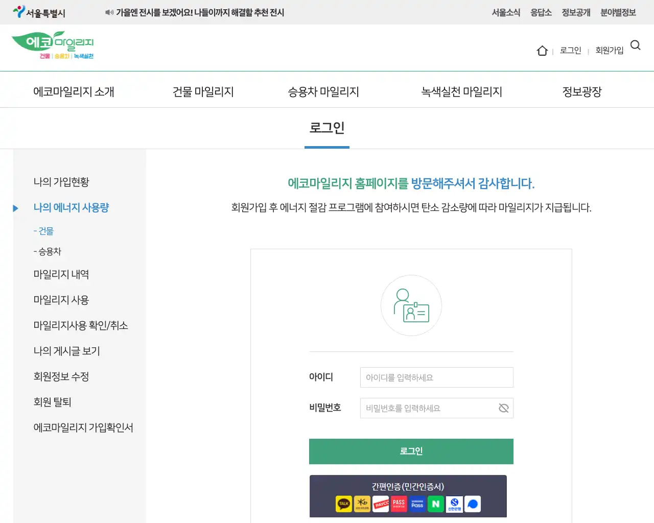Open the 응답소 top link
The height and width of the screenshot is (523, 654).
click(x=541, y=12)
